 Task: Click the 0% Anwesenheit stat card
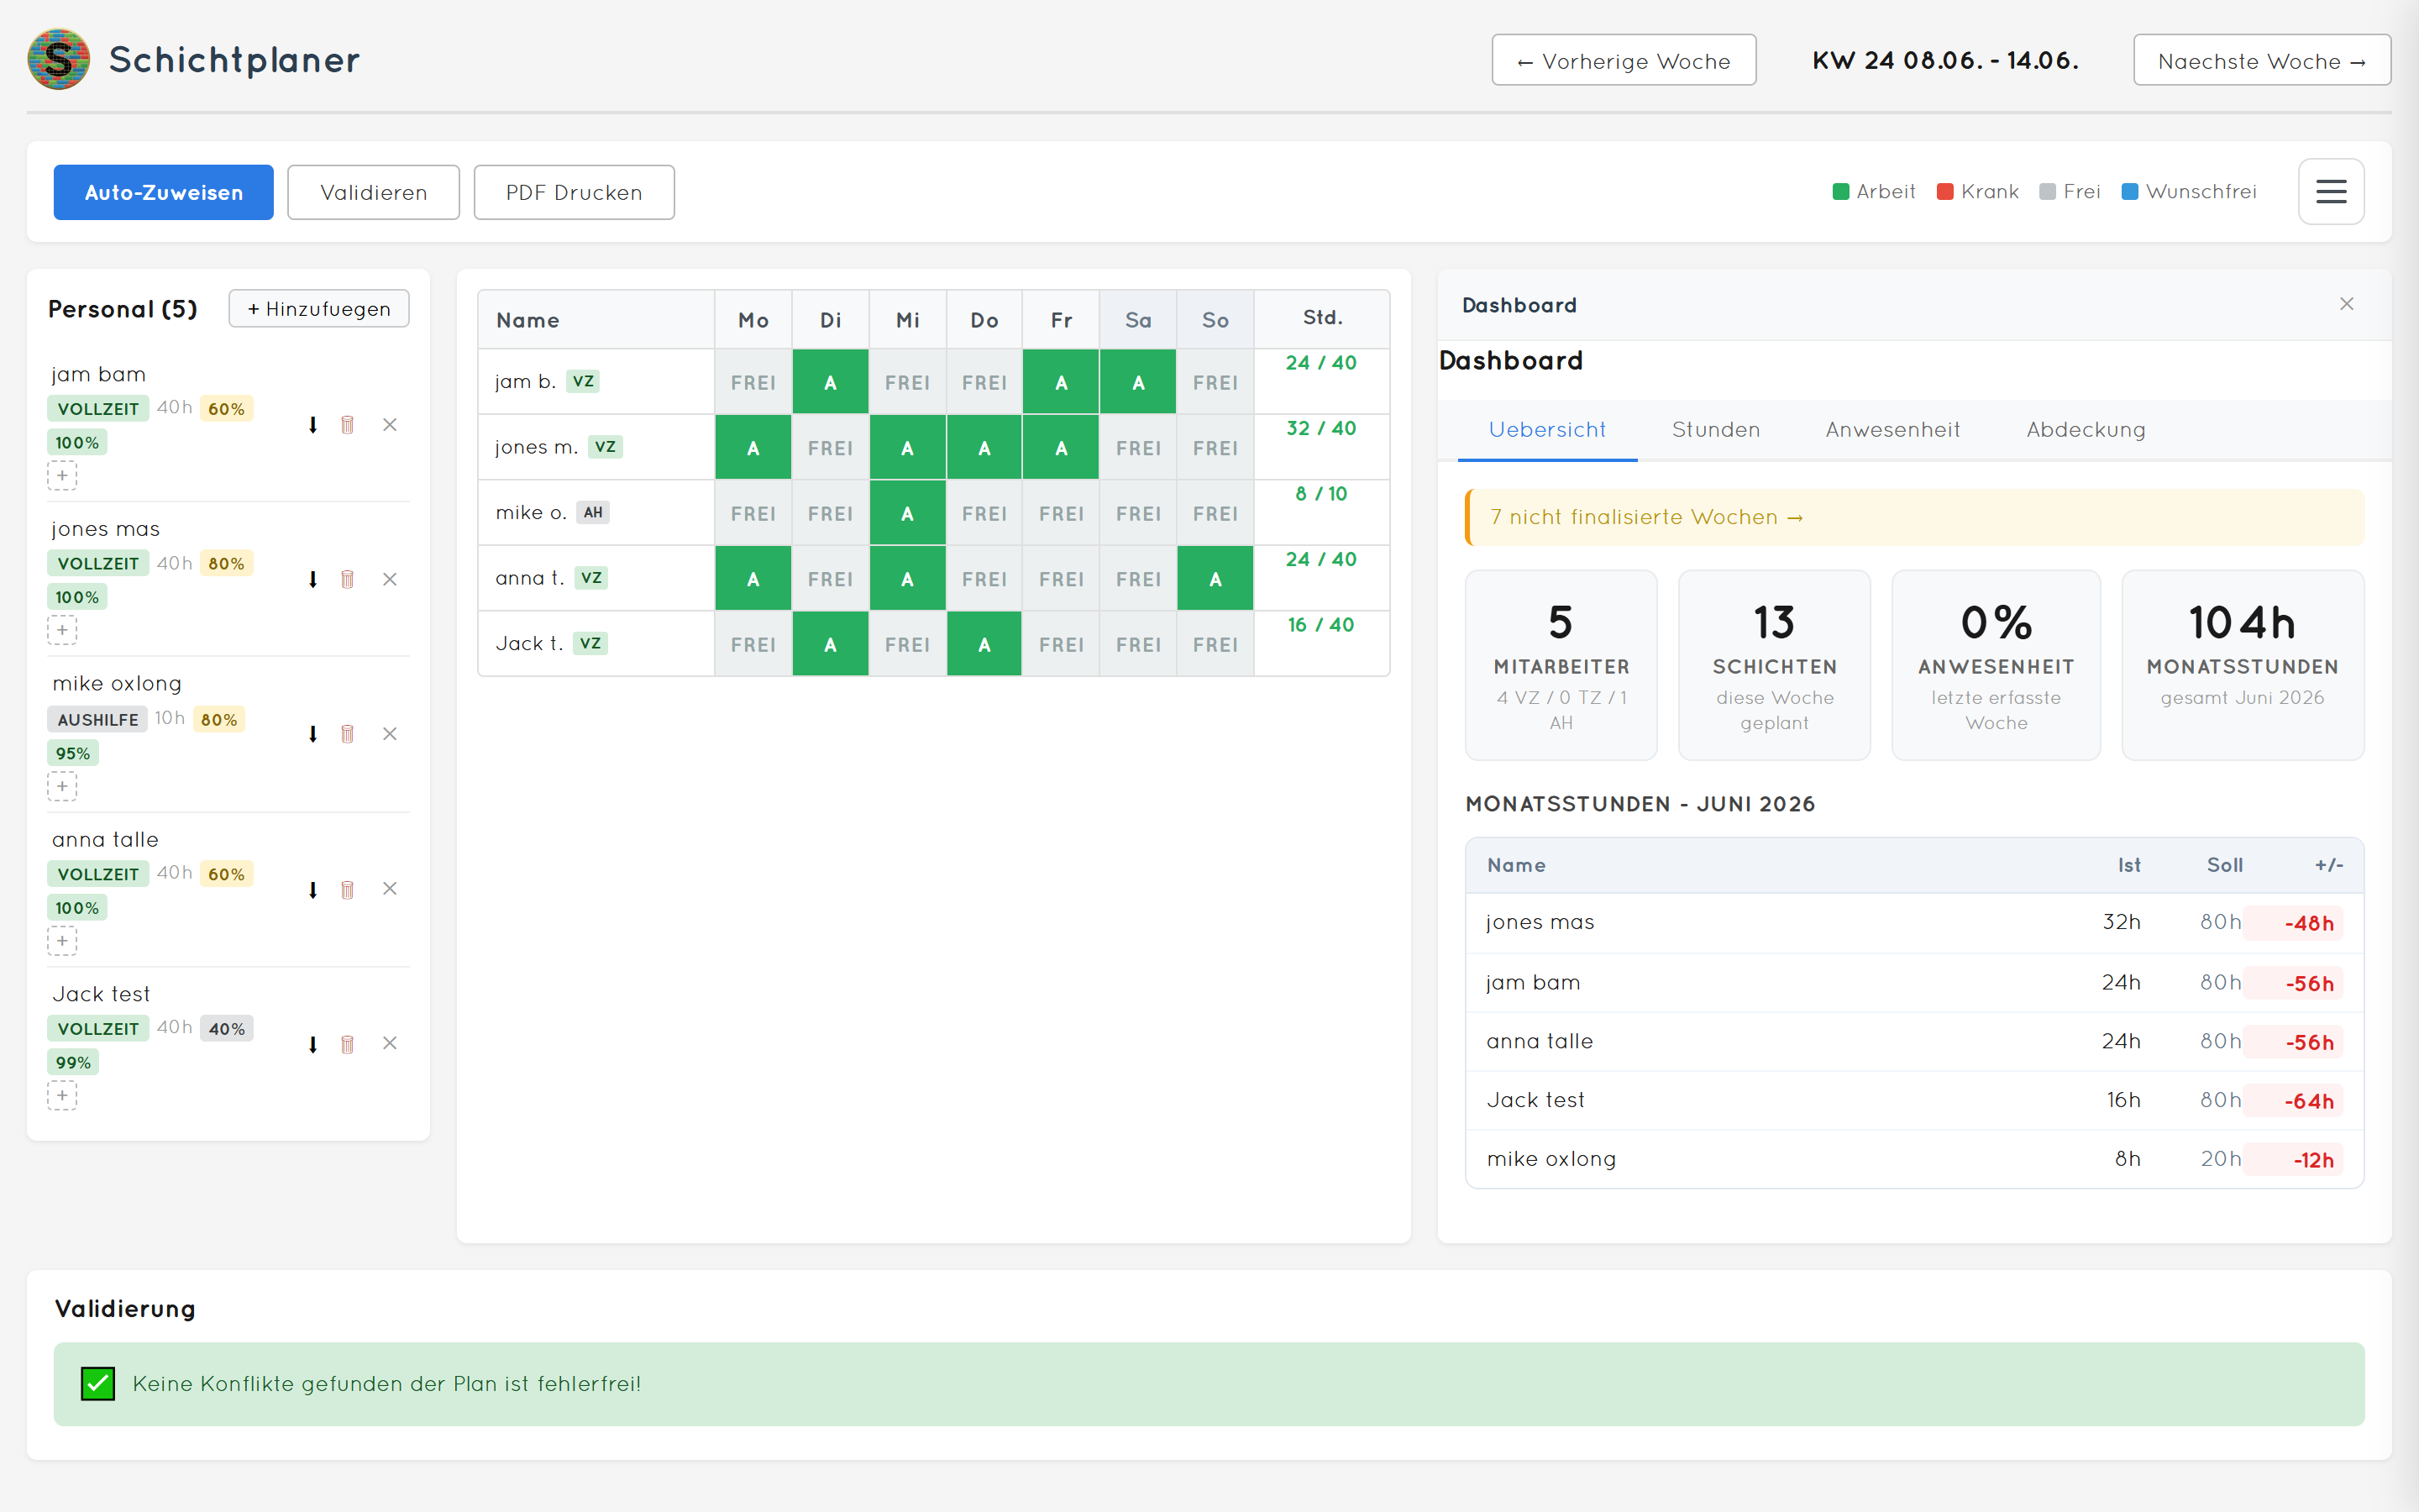click(x=1995, y=665)
